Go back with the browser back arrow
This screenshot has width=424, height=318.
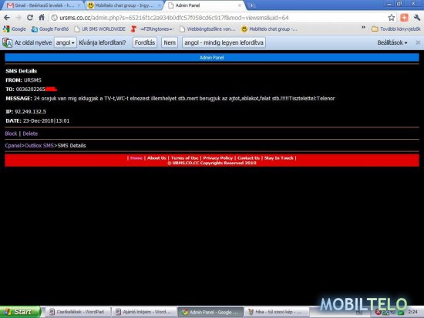click(x=7, y=18)
